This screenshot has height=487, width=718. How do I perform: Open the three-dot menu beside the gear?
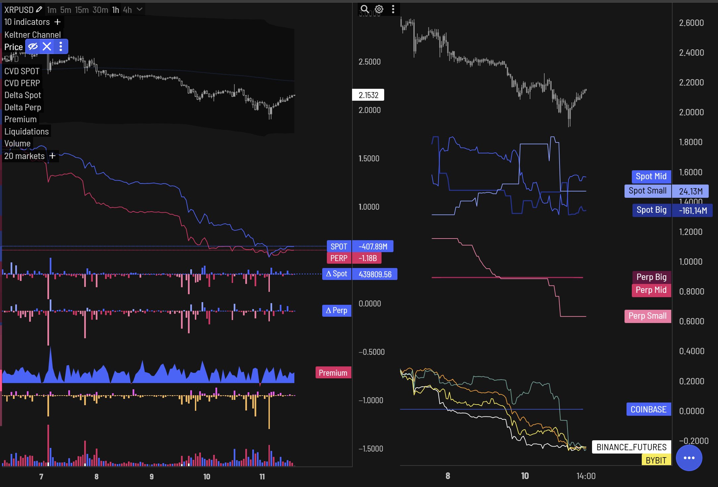(x=393, y=9)
